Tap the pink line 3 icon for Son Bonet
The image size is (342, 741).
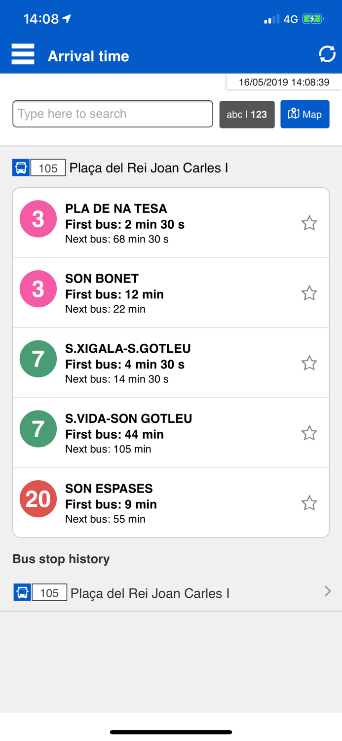pyautogui.click(x=38, y=289)
